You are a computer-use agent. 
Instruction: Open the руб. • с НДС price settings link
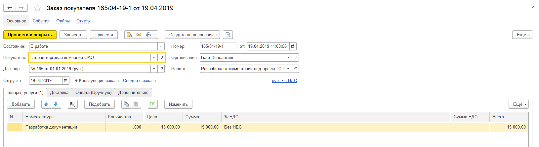(284, 80)
